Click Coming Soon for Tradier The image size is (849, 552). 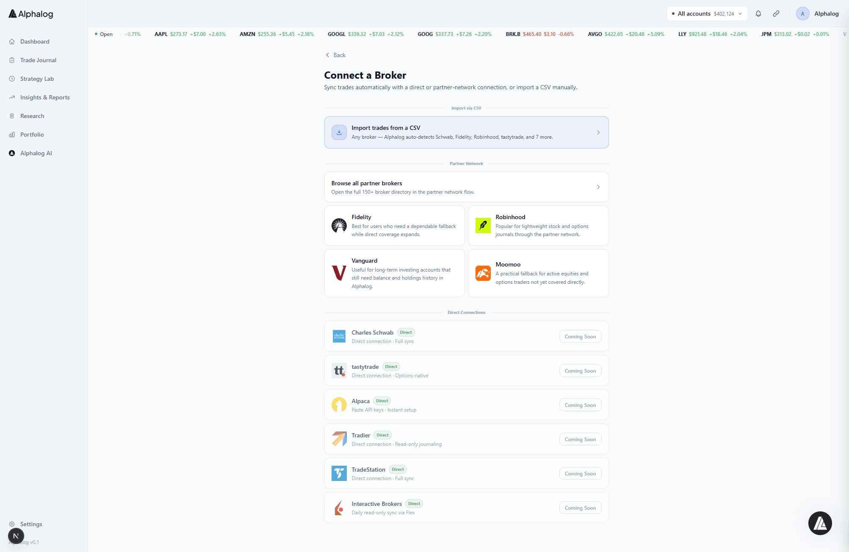tap(580, 439)
